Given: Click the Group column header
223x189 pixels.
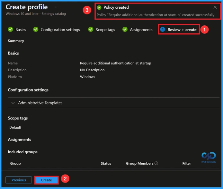Looking at the screenshot, I should pos(15,163).
